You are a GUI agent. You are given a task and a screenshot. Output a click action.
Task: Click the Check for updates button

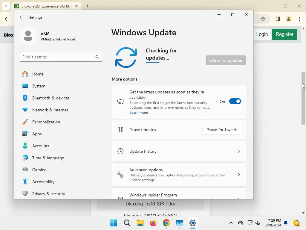(226, 60)
